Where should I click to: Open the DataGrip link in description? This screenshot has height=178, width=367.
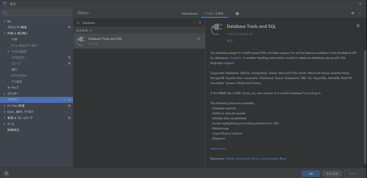[236, 58]
